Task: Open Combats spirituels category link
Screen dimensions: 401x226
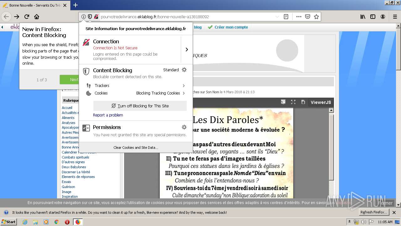Action: [x=76, y=157]
